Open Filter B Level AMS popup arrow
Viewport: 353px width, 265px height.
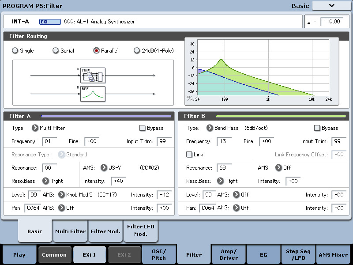click(x=236, y=195)
